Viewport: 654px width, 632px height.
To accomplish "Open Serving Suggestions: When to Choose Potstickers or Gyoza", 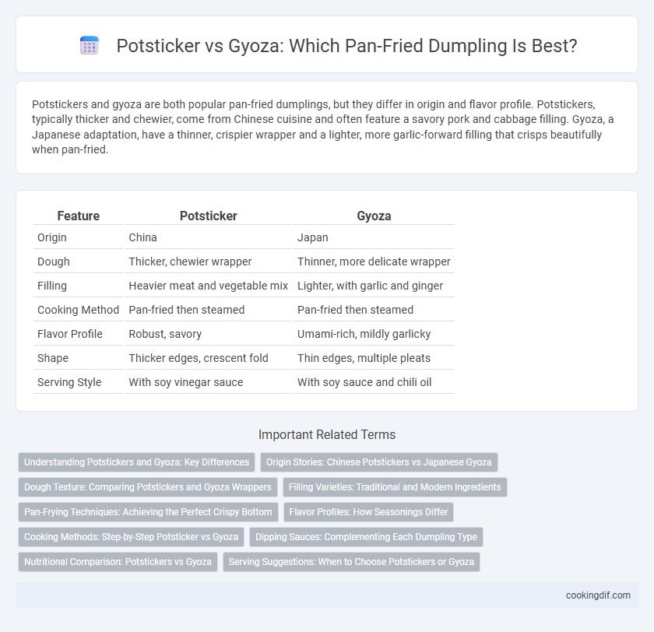I will coord(351,562).
